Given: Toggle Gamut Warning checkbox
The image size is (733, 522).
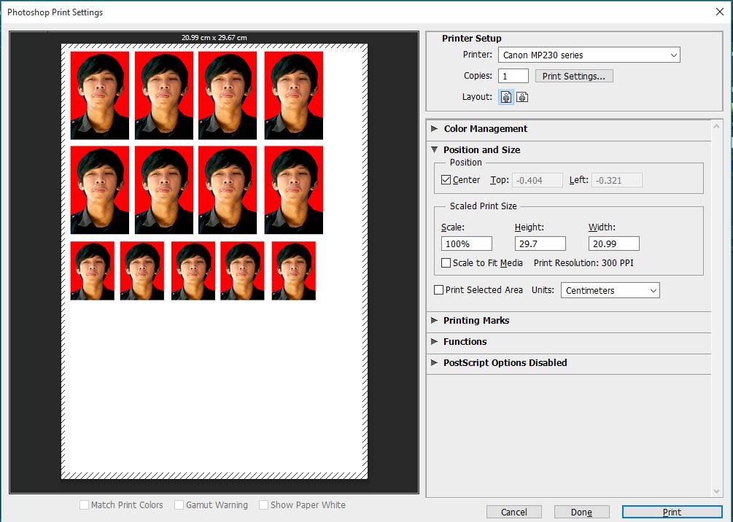Looking at the screenshot, I should click(x=179, y=505).
